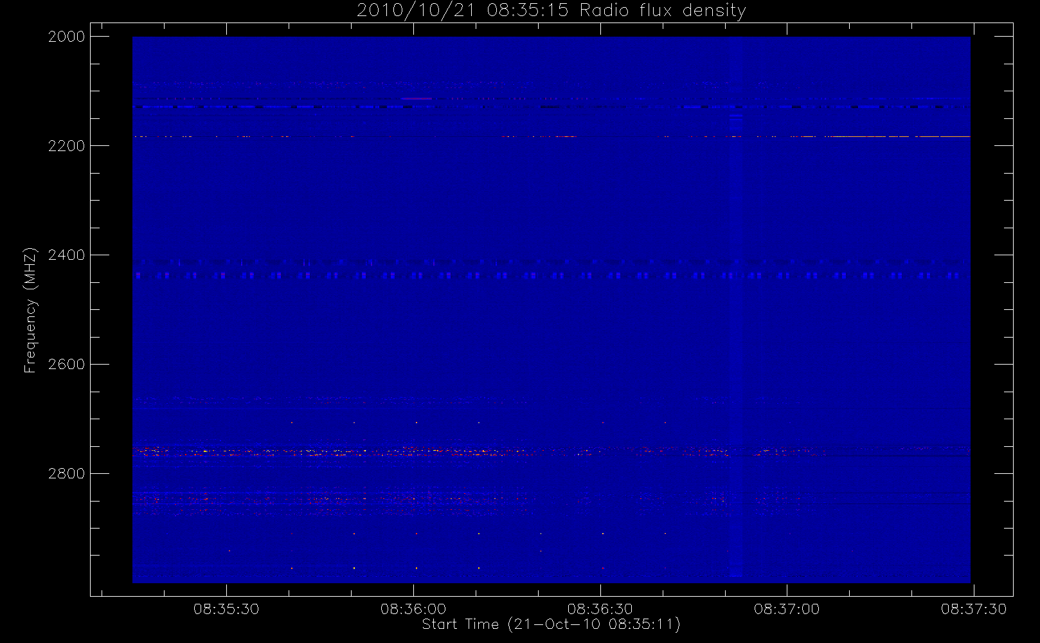Click the plot title "2010/10/21 08:35:15 Radio flux density"

coord(551,11)
